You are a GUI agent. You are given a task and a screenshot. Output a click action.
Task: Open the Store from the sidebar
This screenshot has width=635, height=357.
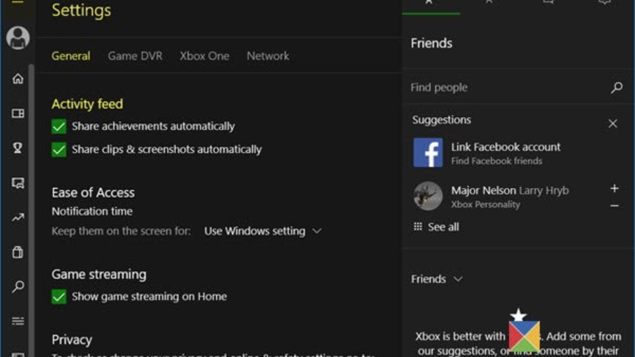17,252
